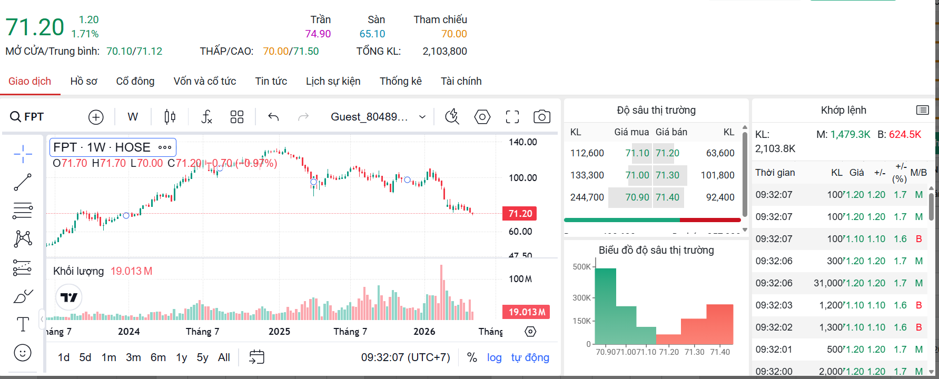Click bid volume 244,700 in market depth
939x379 pixels.
click(x=587, y=197)
